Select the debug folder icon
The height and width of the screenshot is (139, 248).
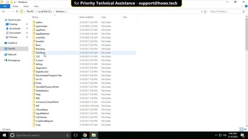point(34,64)
